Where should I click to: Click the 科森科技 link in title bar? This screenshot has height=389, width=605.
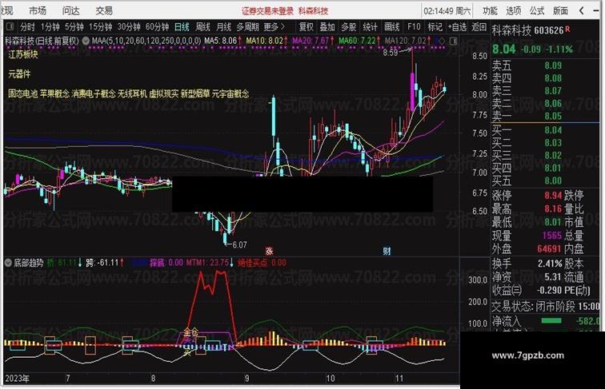point(313,11)
